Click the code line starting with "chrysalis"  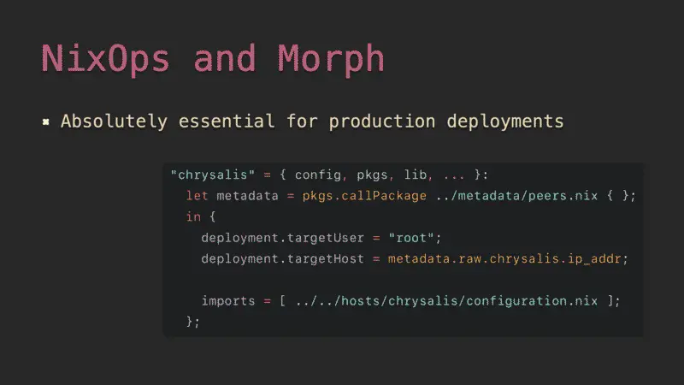(329, 175)
